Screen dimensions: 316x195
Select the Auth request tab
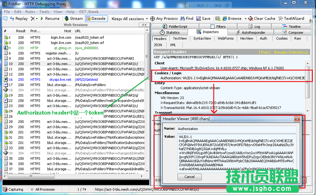(x=263, y=39)
